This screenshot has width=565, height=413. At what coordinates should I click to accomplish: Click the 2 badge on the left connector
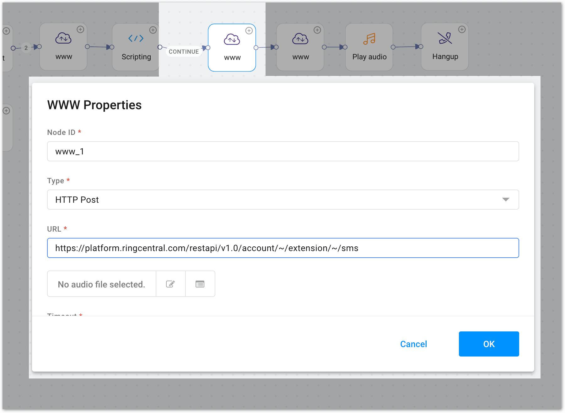click(x=25, y=48)
